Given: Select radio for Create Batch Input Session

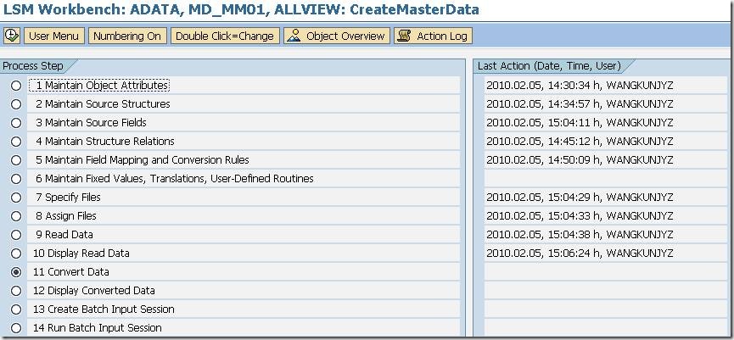Looking at the screenshot, I should (x=16, y=309).
